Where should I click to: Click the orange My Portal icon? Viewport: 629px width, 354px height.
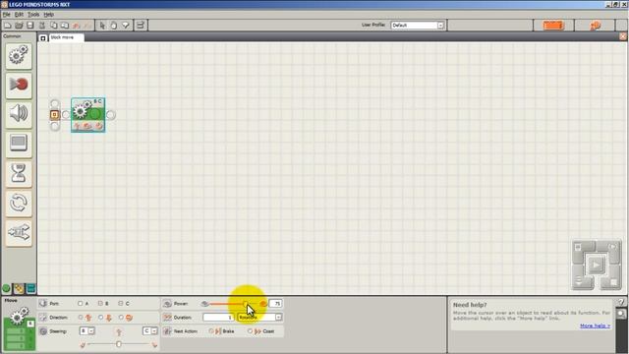point(596,26)
